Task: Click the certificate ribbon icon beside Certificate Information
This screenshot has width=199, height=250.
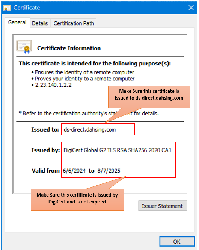Action: pyautogui.click(x=24, y=47)
